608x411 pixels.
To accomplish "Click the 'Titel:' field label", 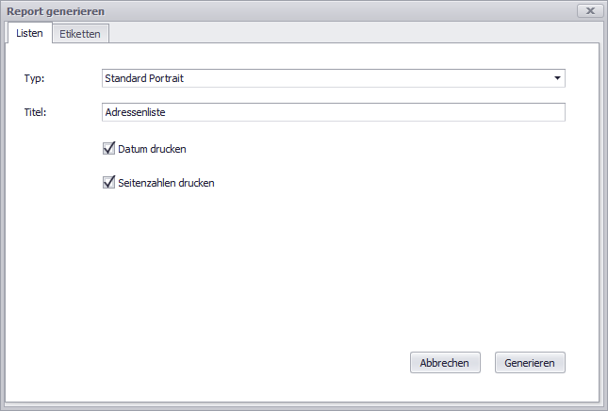I will coord(36,112).
